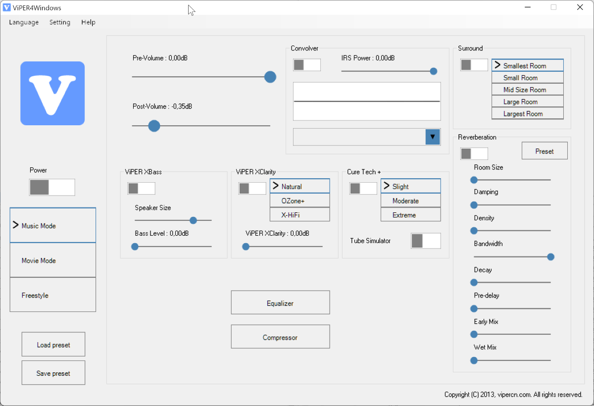594x406 pixels.
Task: Toggle the main Power switch
Action: point(52,187)
